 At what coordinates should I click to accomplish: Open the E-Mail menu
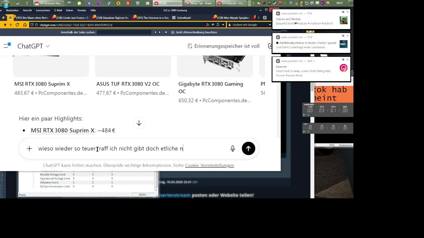[58, 10]
